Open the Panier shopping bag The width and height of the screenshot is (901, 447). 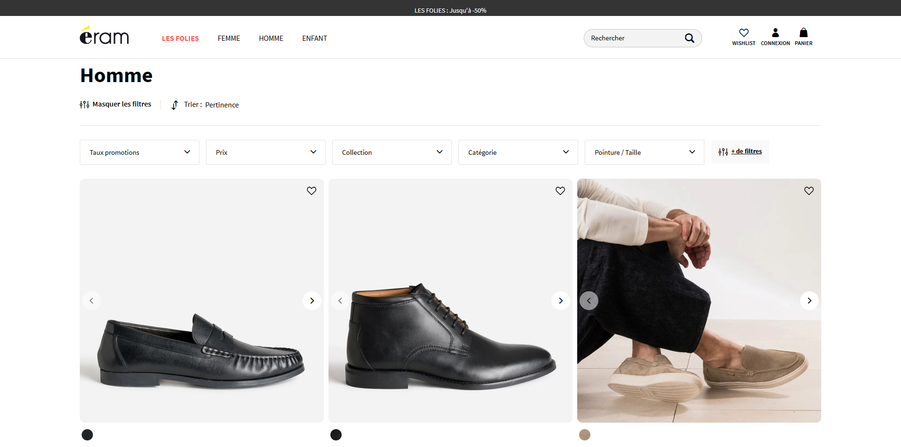[803, 33]
